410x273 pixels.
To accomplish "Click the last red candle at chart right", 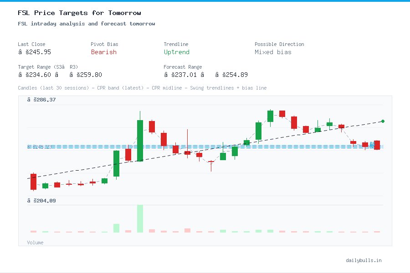I will 377,145.
